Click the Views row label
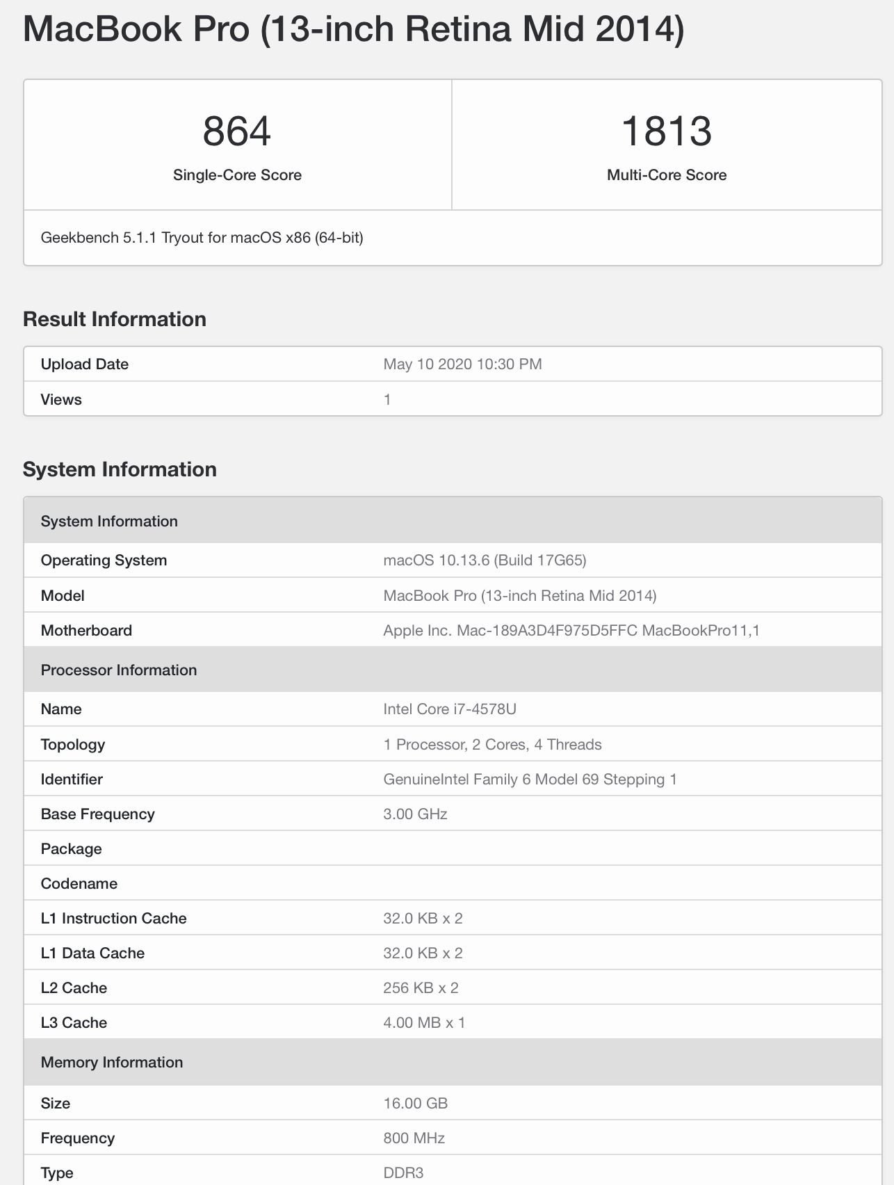 coord(61,400)
